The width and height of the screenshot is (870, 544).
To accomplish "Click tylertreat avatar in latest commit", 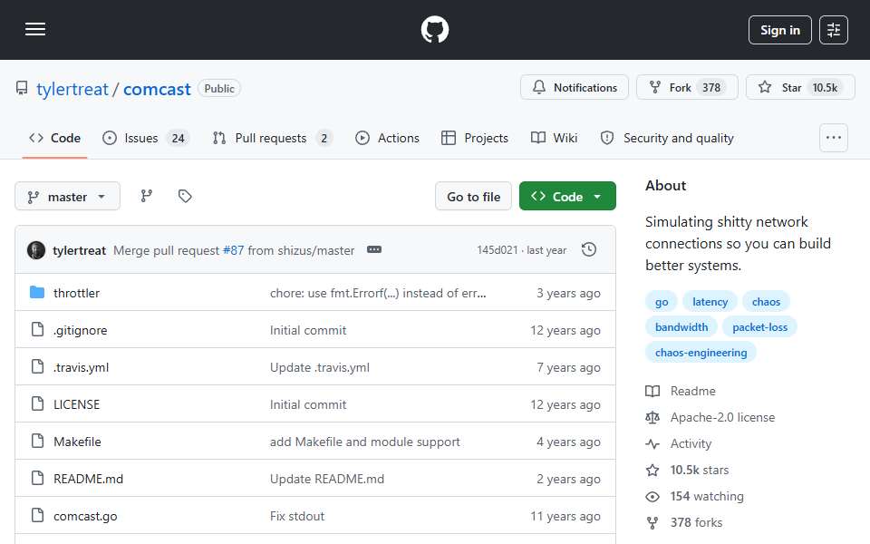I will click(x=36, y=250).
